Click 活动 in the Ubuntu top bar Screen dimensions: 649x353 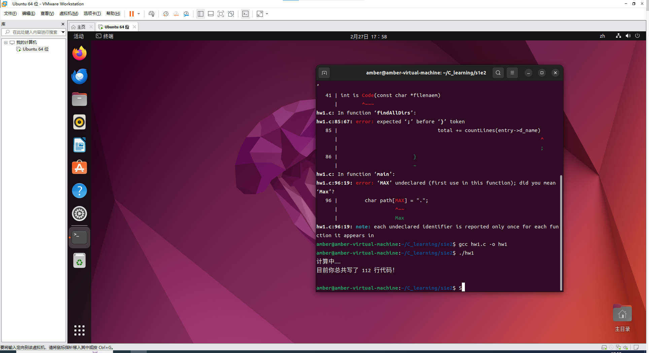pos(79,36)
